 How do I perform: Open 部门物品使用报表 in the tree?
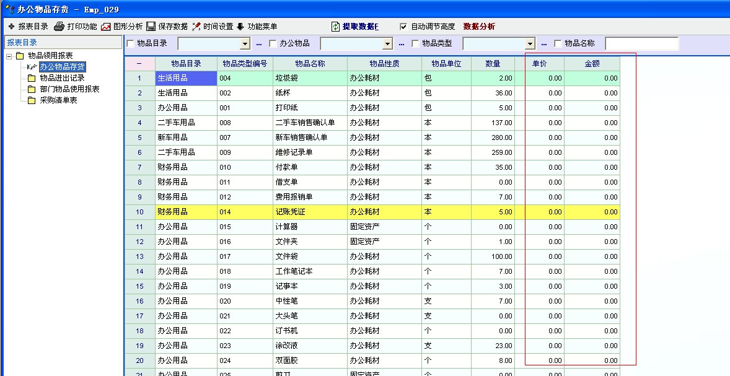[x=69, y=89]
